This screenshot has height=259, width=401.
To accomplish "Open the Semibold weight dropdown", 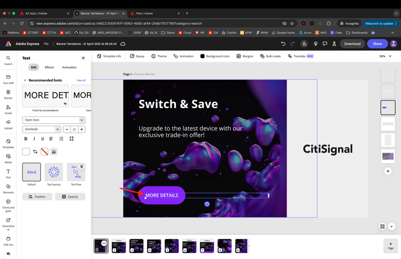I will coord(41,129).
